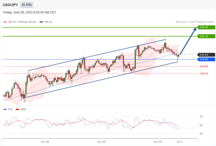Select the MA 50 legend label
This screenshot has height=146, width=216.
pyautogui.click(x=48, y=22)
